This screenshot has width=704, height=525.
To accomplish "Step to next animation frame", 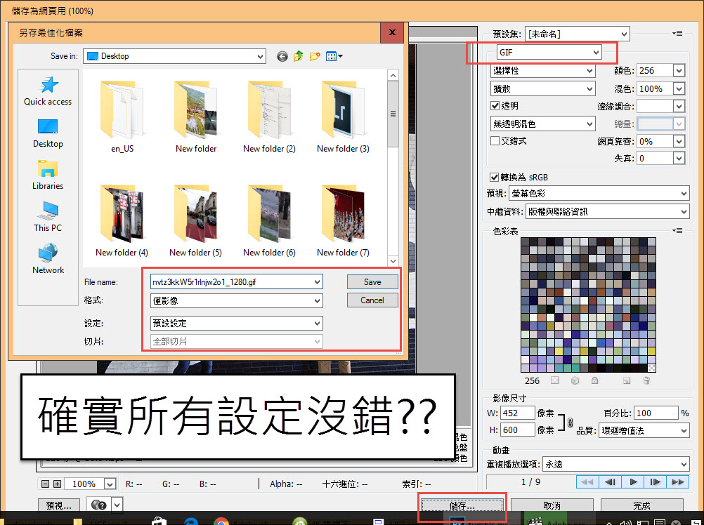I will (656, 482).
